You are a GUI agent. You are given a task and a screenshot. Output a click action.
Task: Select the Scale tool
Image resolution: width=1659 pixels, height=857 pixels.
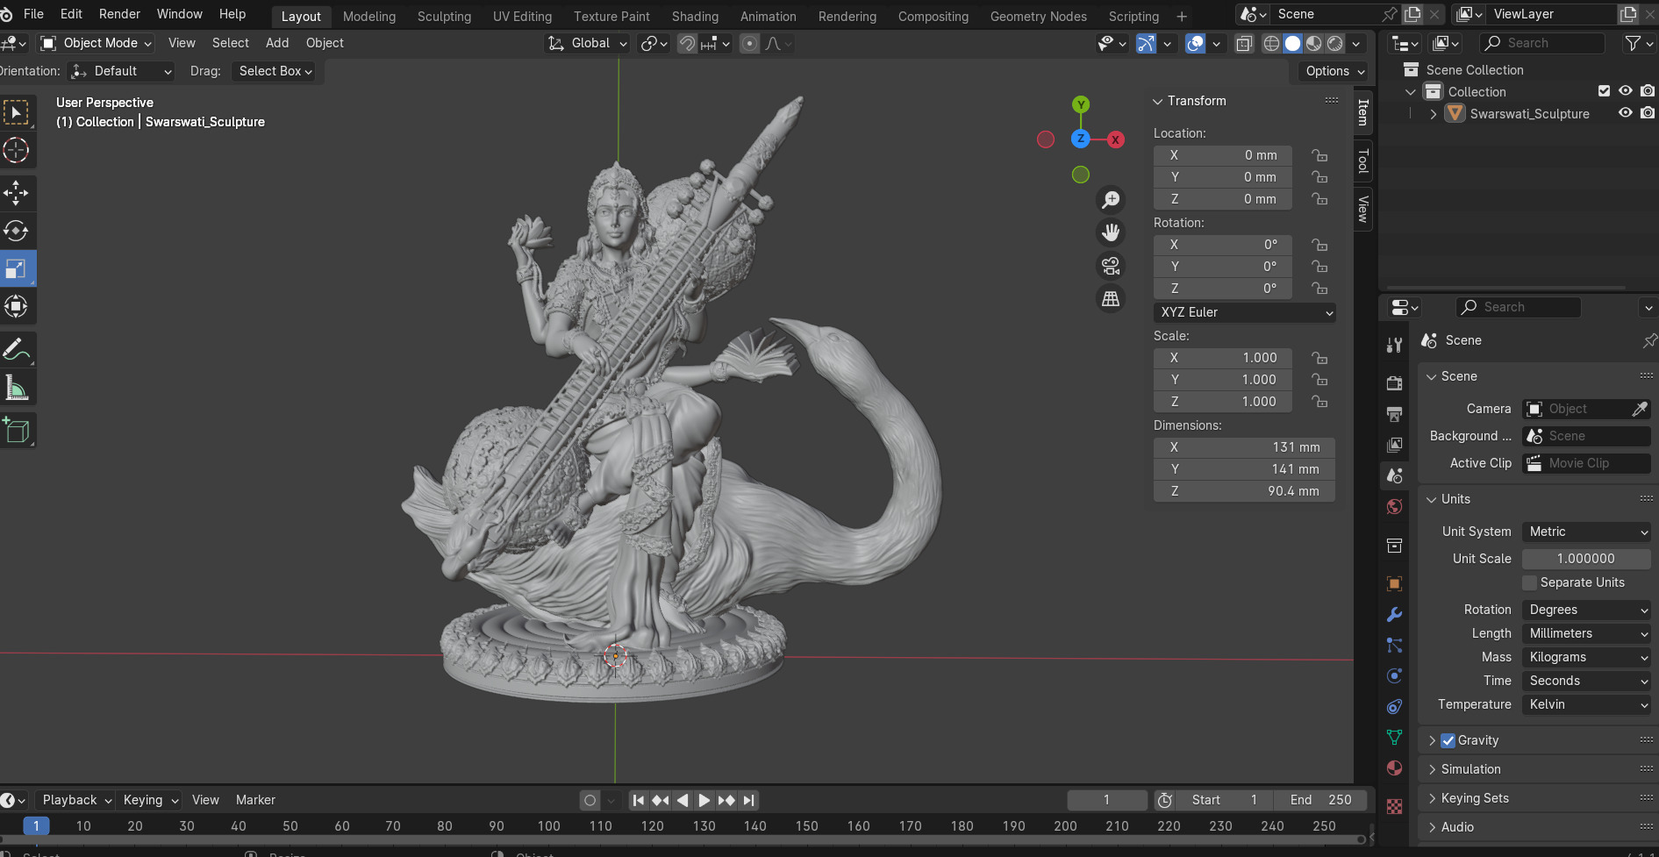point(17,268)
